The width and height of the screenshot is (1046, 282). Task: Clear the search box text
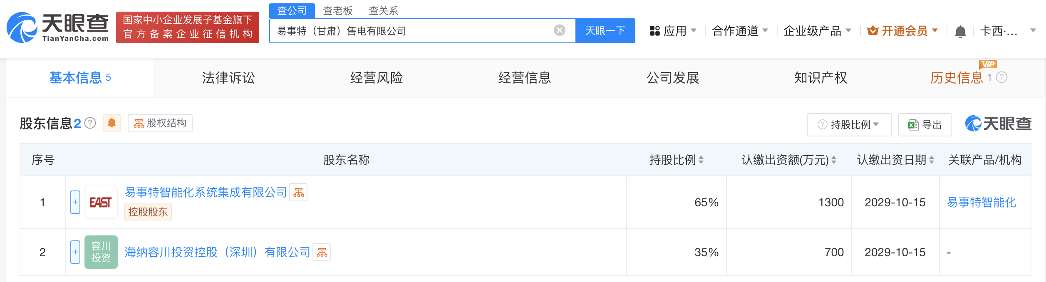(560, 30)
